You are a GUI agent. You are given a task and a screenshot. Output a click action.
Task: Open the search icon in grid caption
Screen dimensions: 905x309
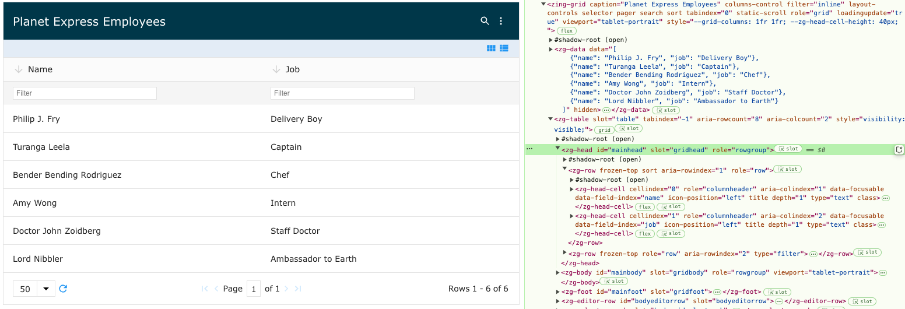(x=485, y=21)
